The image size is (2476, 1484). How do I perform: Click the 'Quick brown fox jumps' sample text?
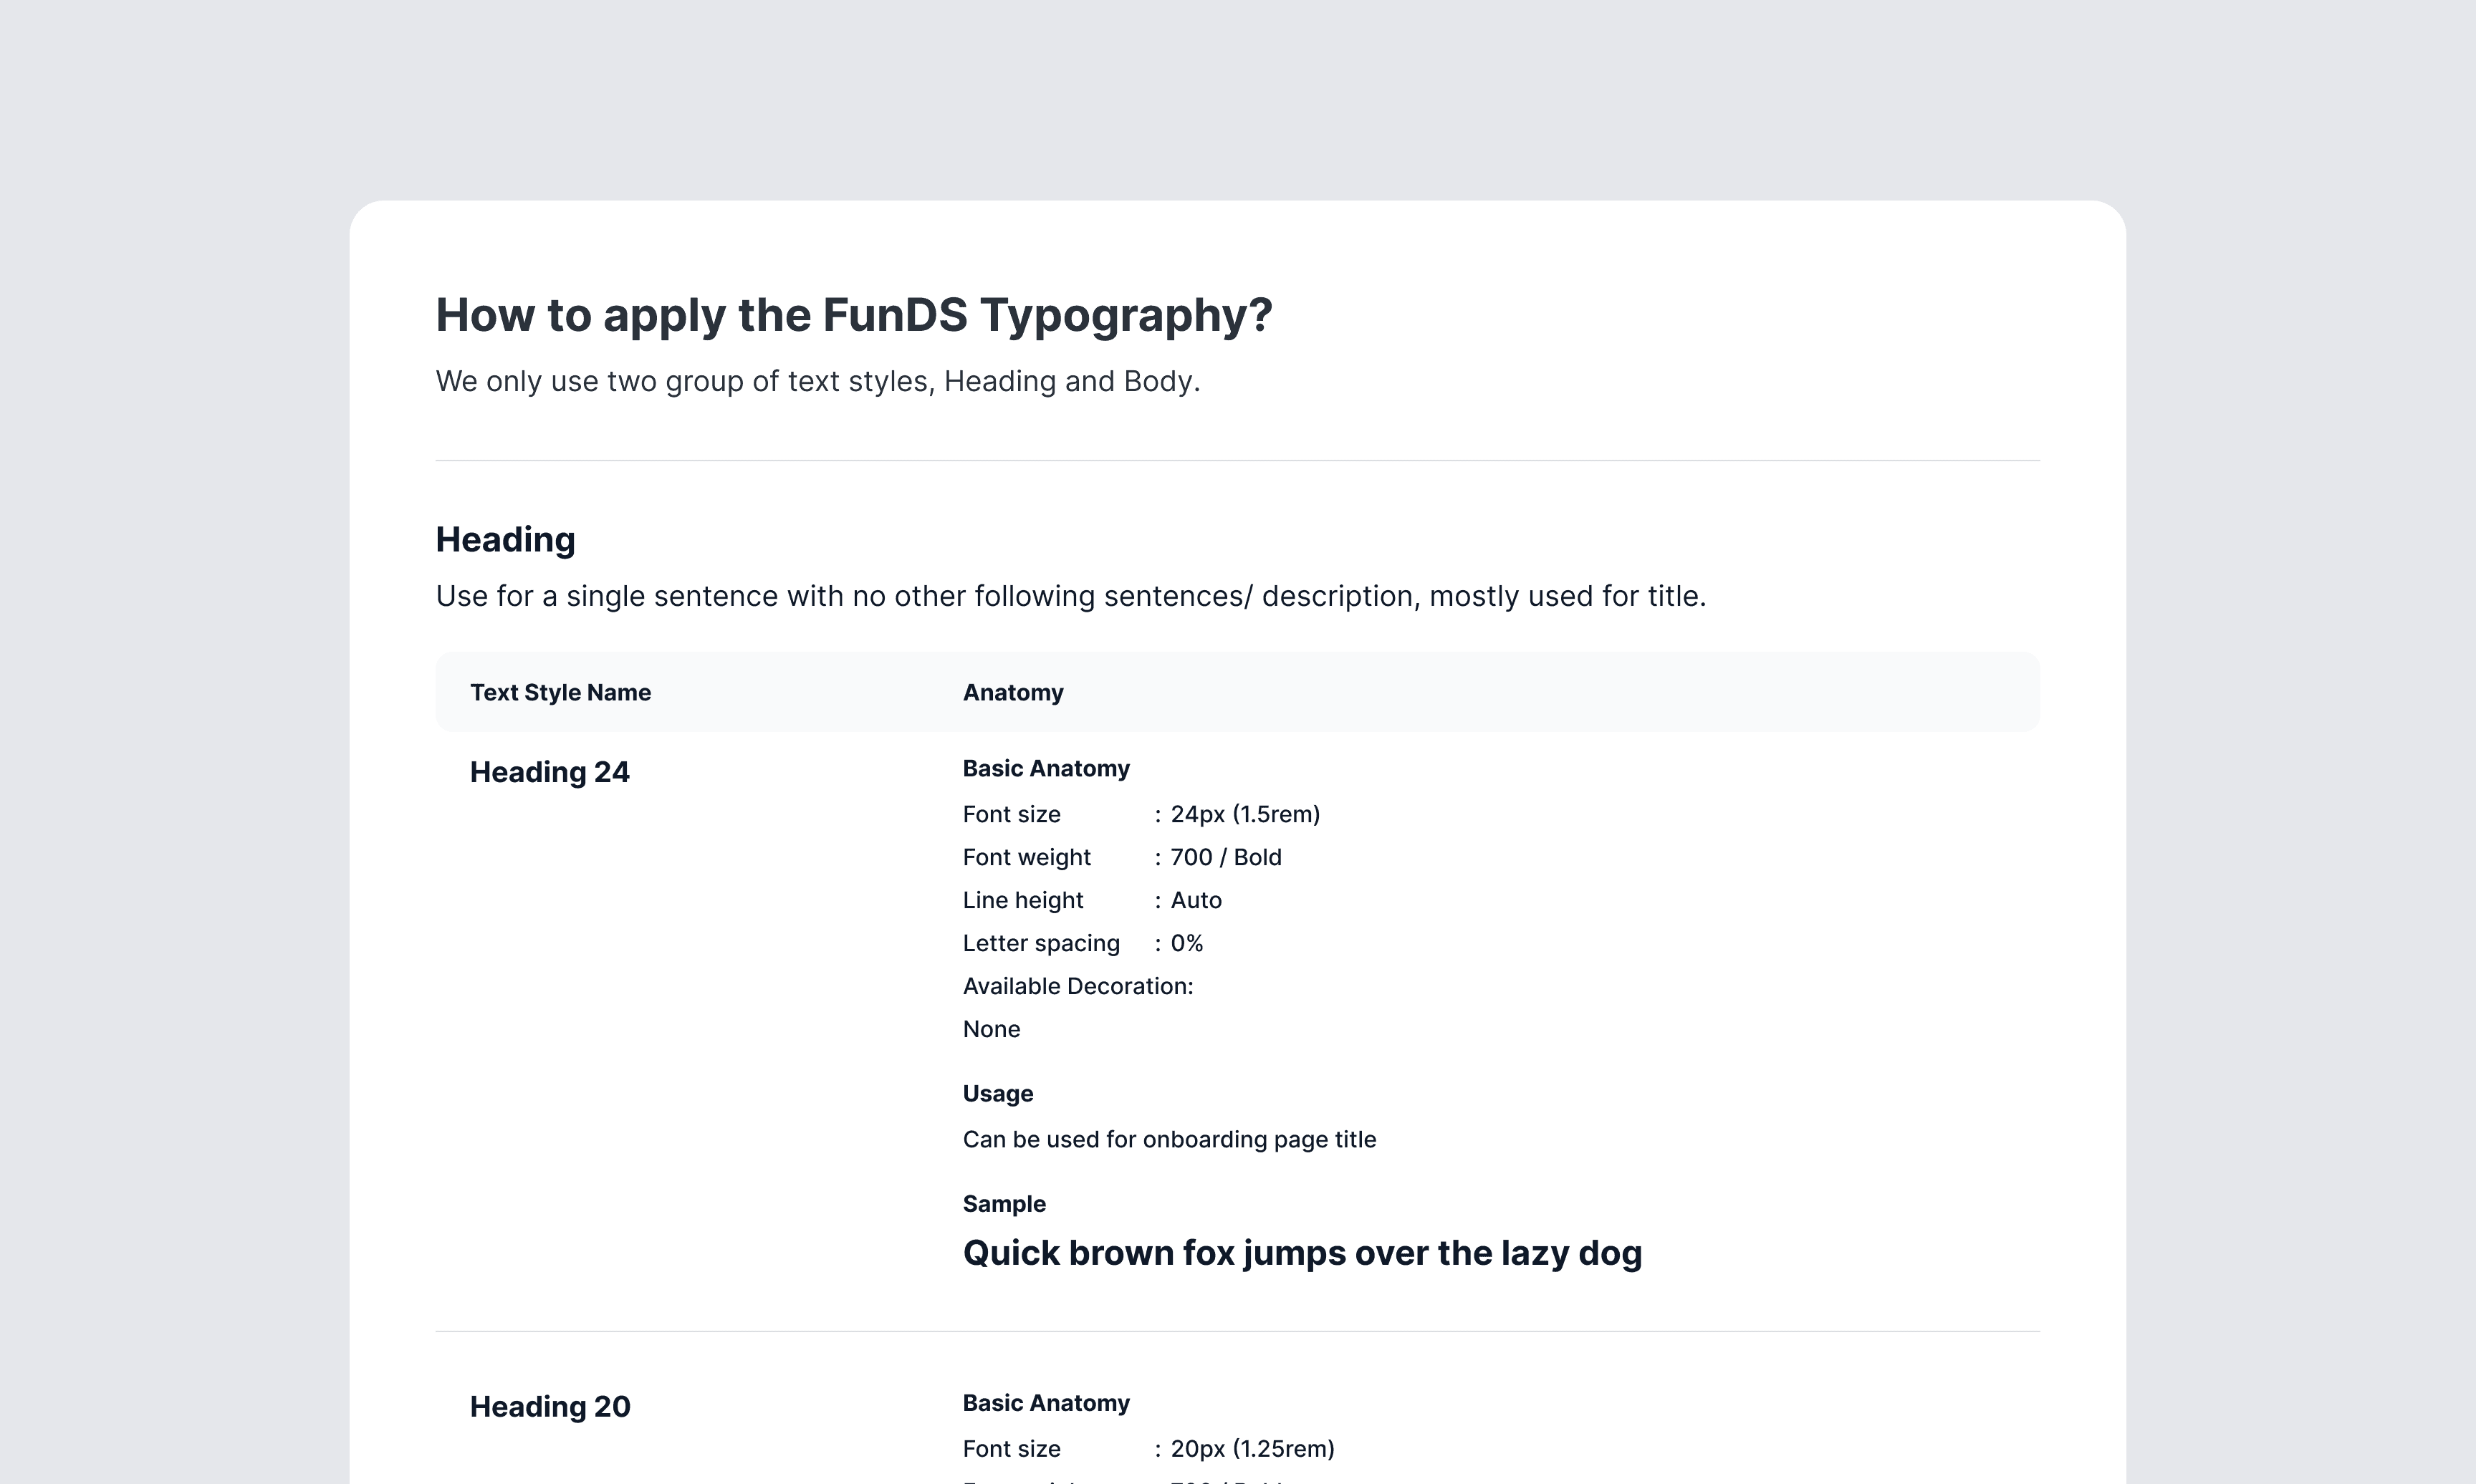coord(1301,1253)
